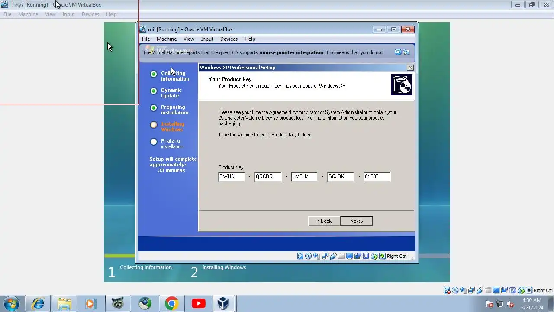The height and width of the screenshot is (312, 554).
Task: Click network icon in system tray
Action: [500, 304]
